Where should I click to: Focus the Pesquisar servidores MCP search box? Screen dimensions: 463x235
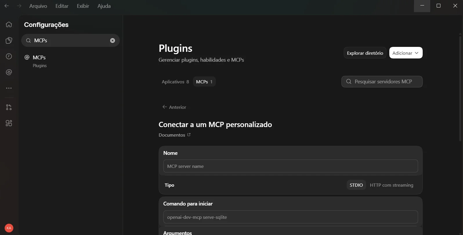(x=382, y=82)
